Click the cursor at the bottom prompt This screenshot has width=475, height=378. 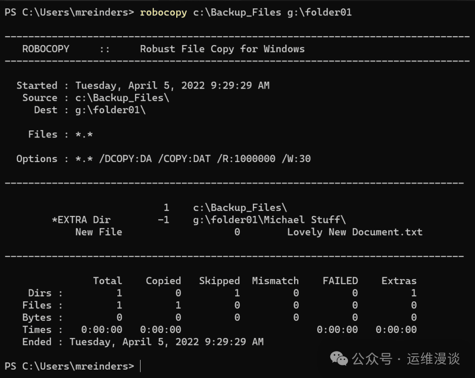click(x=140, y=366)
